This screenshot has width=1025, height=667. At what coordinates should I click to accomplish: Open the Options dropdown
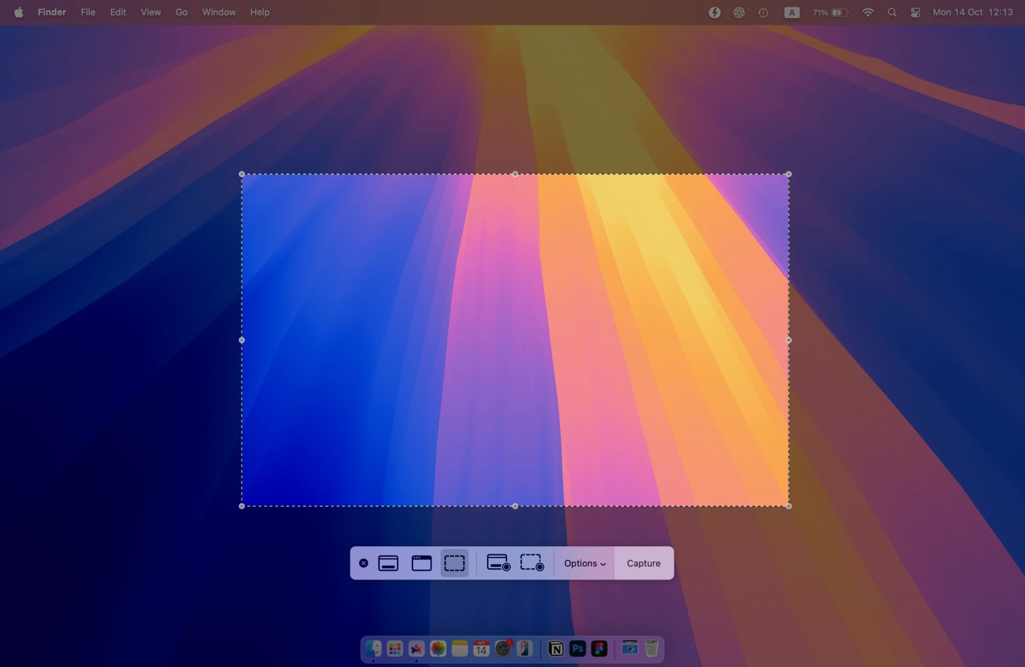tap(583, 563)
